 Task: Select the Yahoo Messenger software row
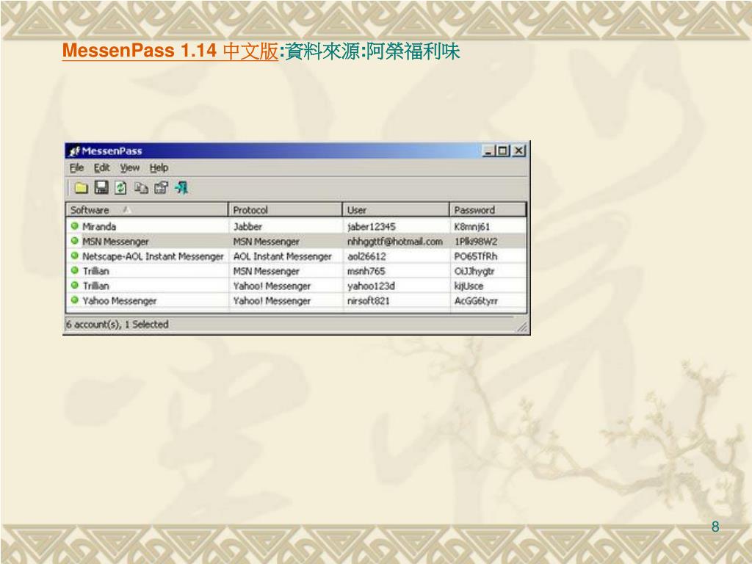click(297, 300)
